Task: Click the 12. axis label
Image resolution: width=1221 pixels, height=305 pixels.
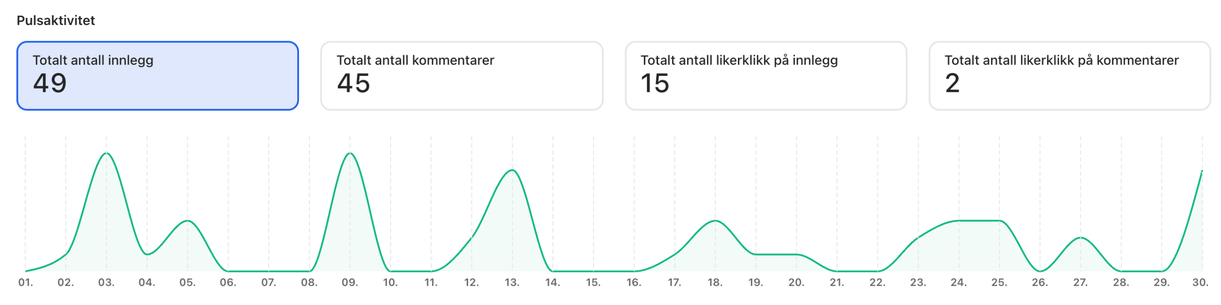Action: coord(472,283)
